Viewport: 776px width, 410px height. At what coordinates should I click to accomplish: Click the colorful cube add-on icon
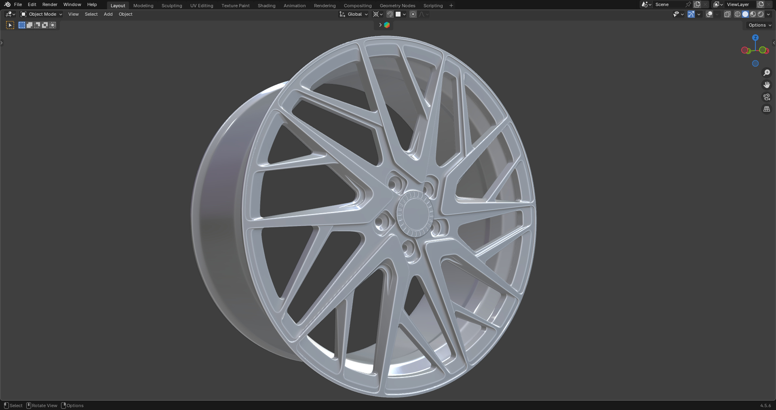pos(387,25)
